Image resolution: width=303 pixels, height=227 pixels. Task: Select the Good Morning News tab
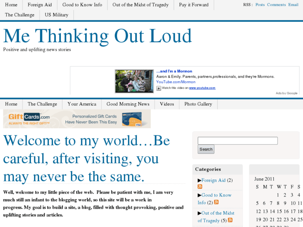(x=128, y=104)
